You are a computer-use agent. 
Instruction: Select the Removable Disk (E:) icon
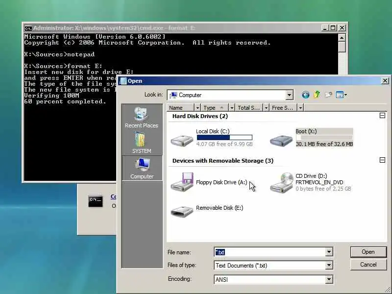pos(182,211)
